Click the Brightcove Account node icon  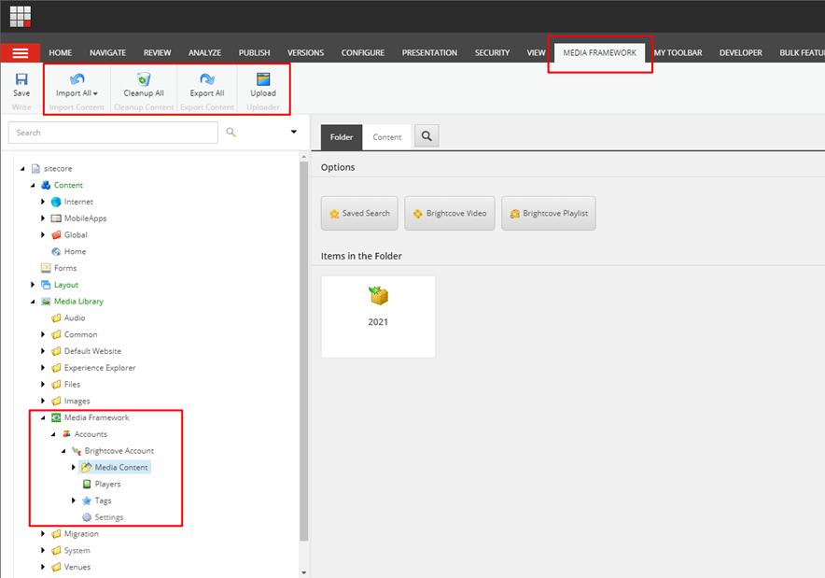click(77, 451)
